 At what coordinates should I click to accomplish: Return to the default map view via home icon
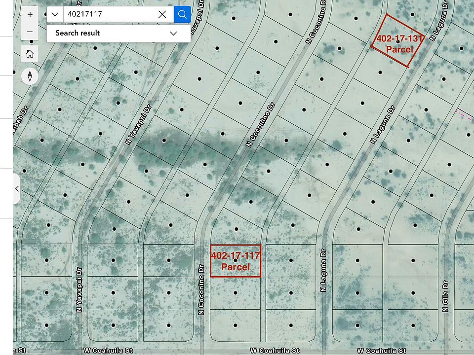click(30, 54)
